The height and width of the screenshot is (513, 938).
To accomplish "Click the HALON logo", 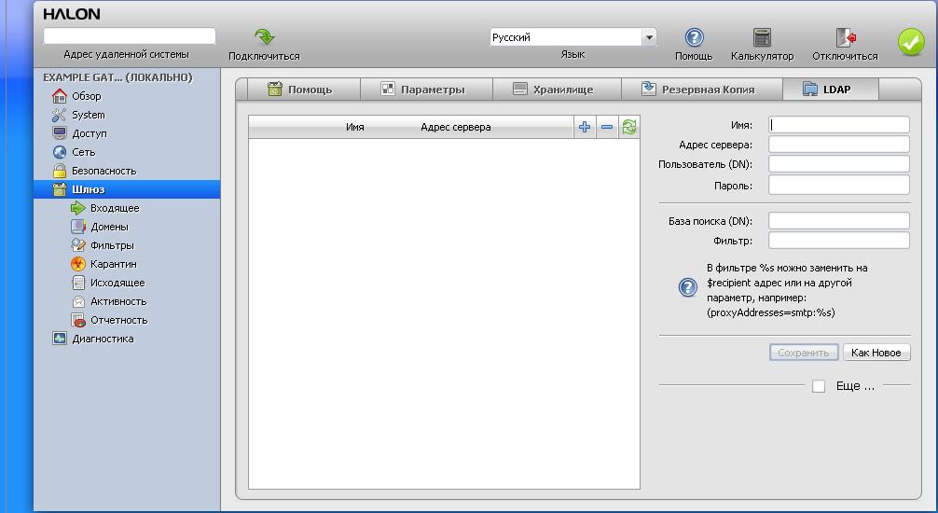I will (72, 14).
